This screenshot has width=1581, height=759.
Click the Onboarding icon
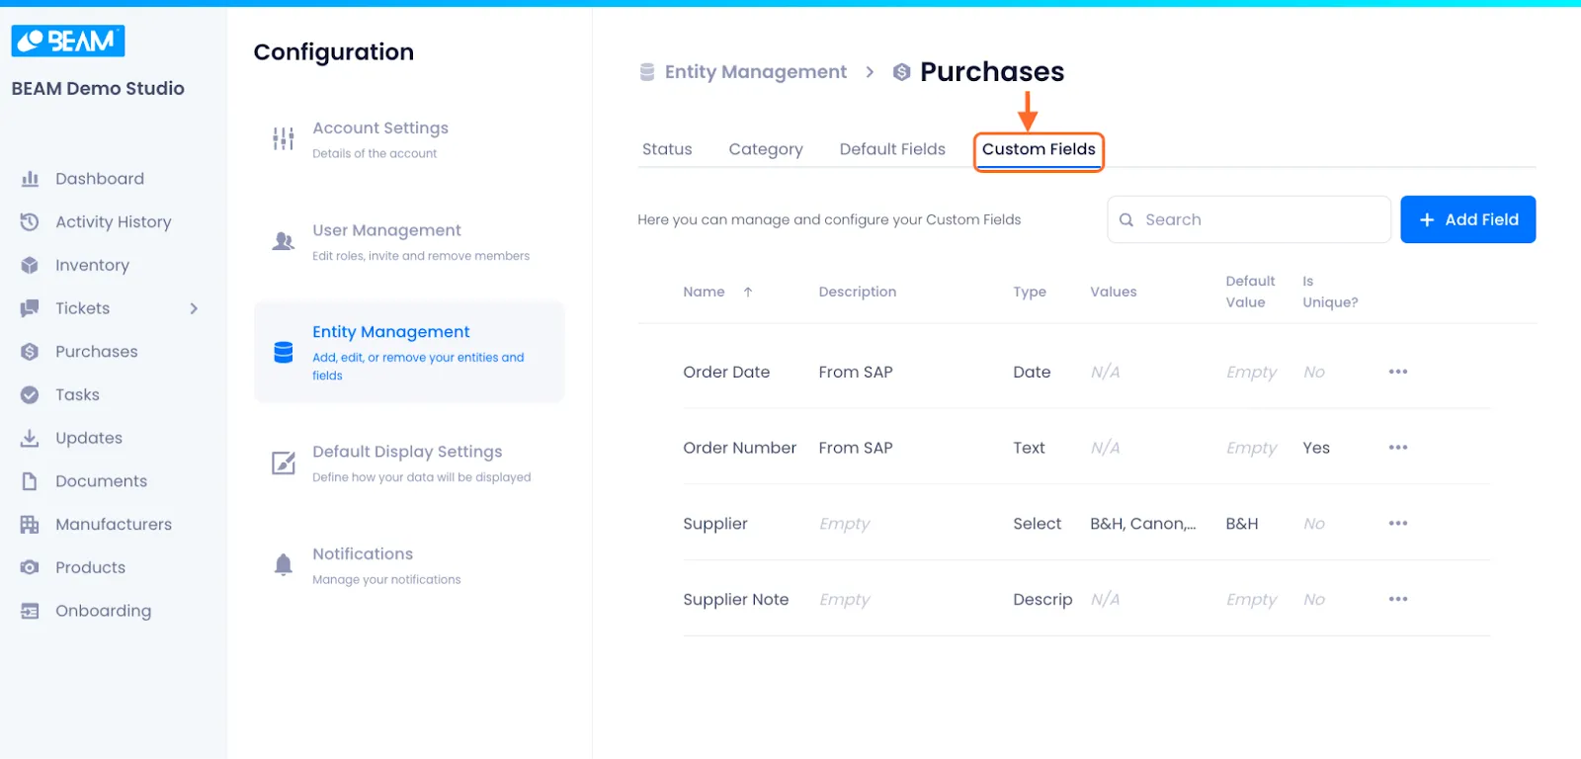tap(30, 611)
